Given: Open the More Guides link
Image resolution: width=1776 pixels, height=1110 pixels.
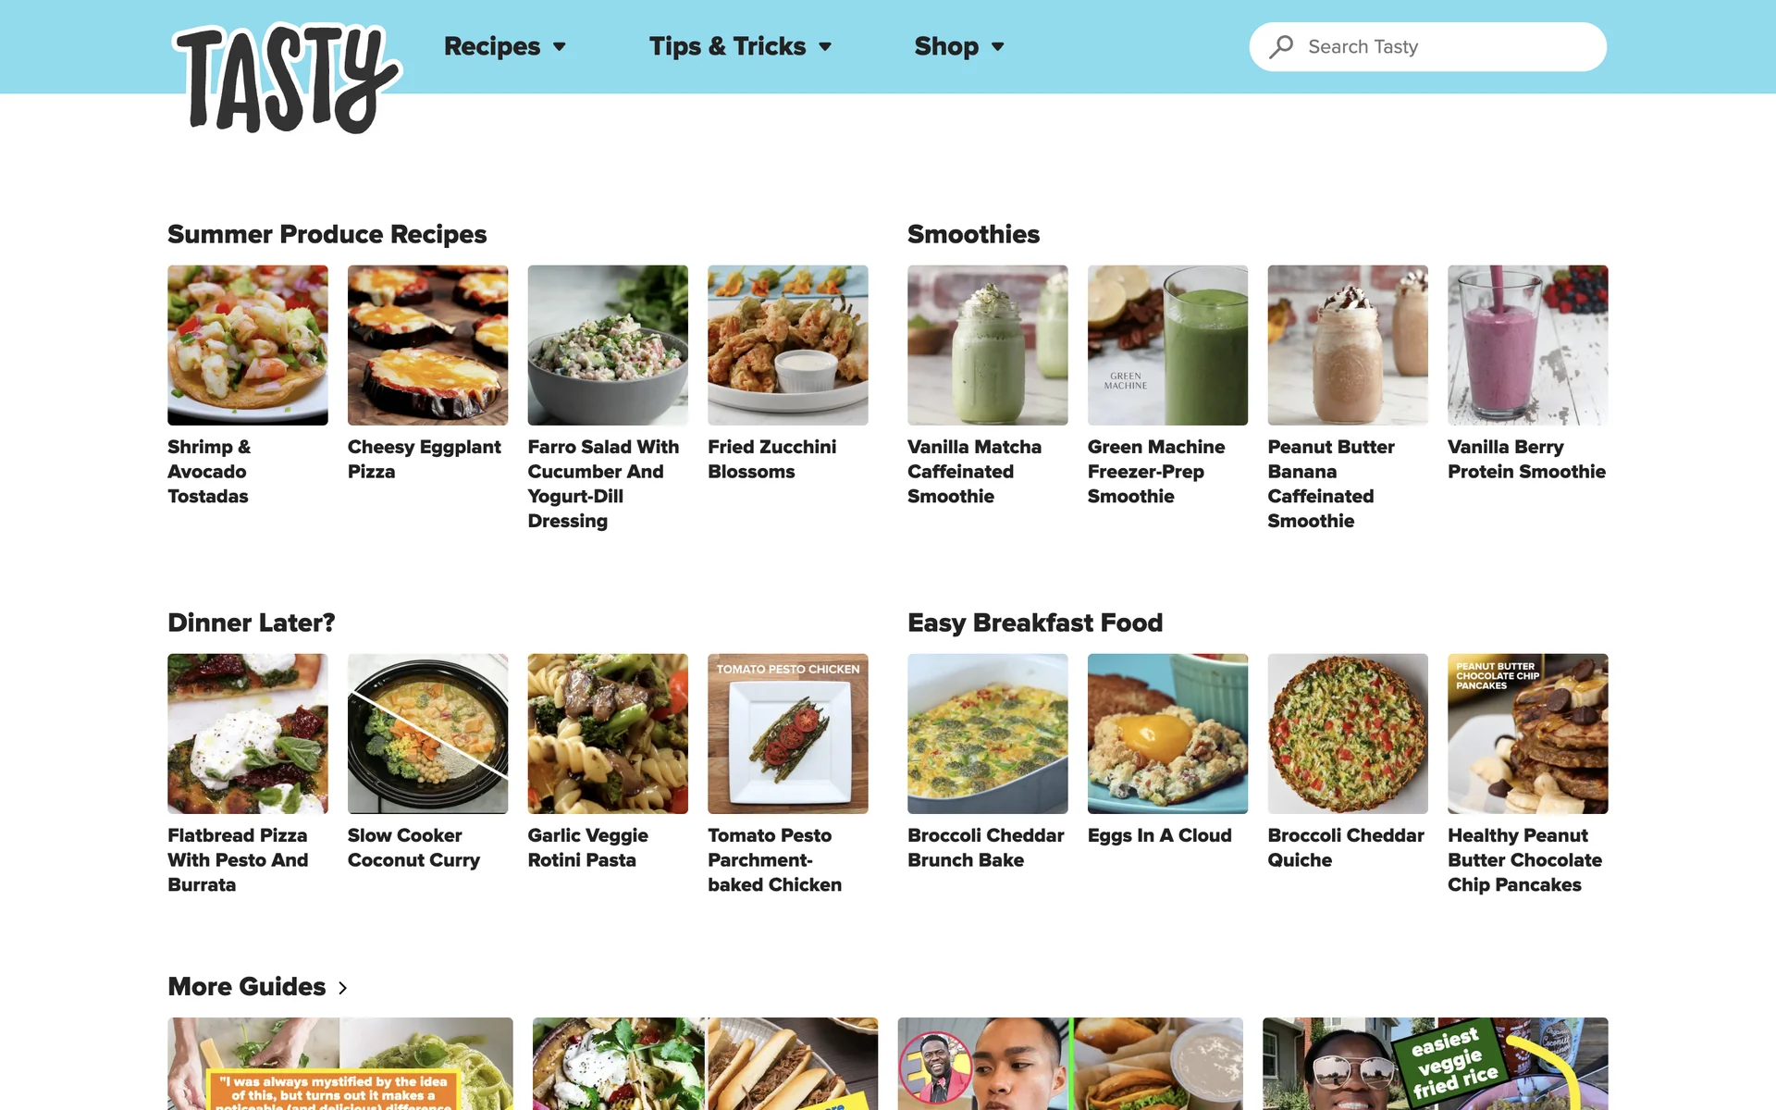Looking at the screenshot, I should tap(247, 987).
